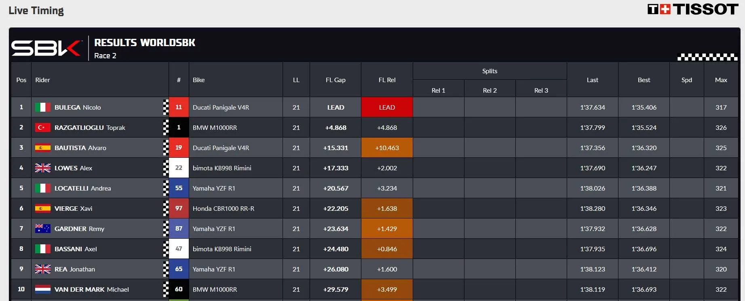Click the Splits Rel 2 header

pos(490,90)
